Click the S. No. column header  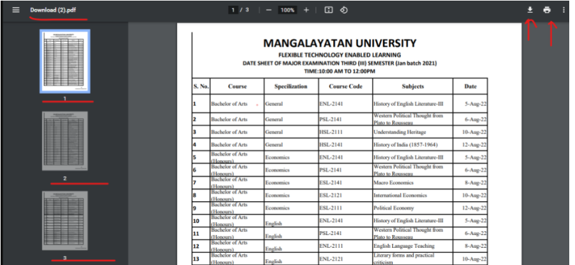(201, 86)
